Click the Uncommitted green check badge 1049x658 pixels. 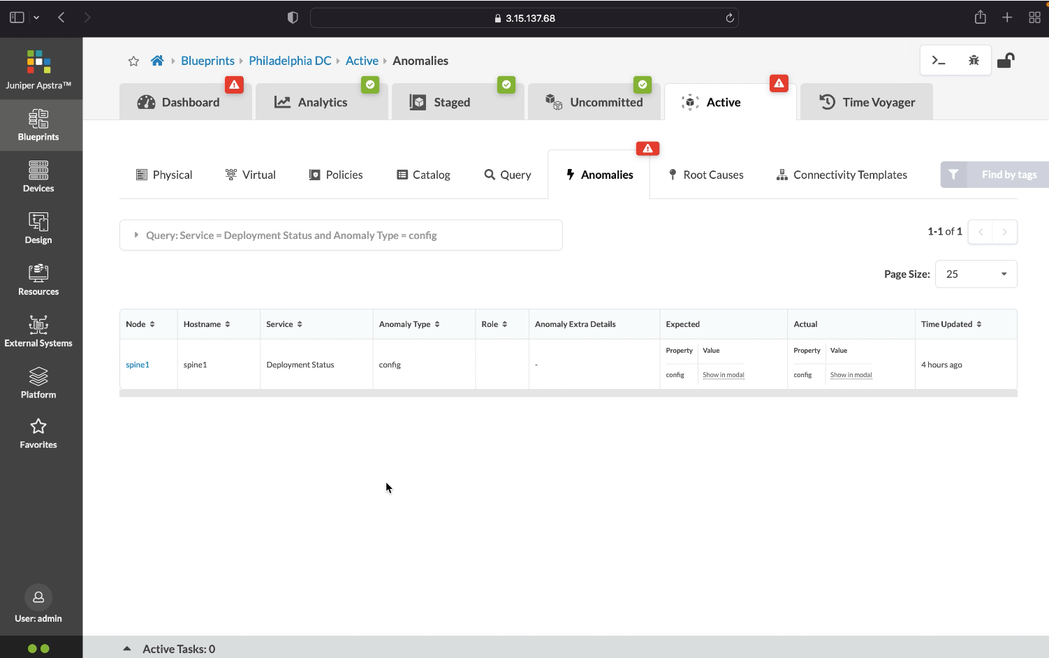(x=643, y=85)
